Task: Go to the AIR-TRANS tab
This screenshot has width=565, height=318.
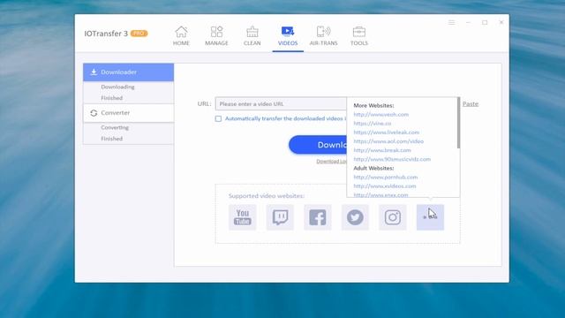Action: coord(323,36)
